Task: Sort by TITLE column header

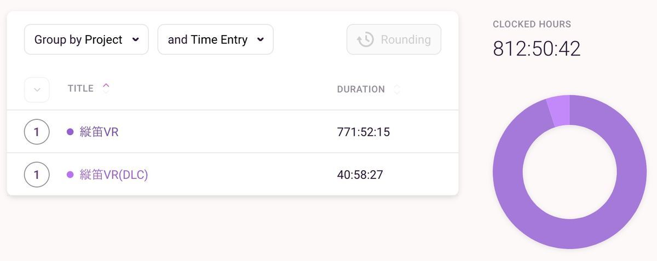Action: point(80,89)
